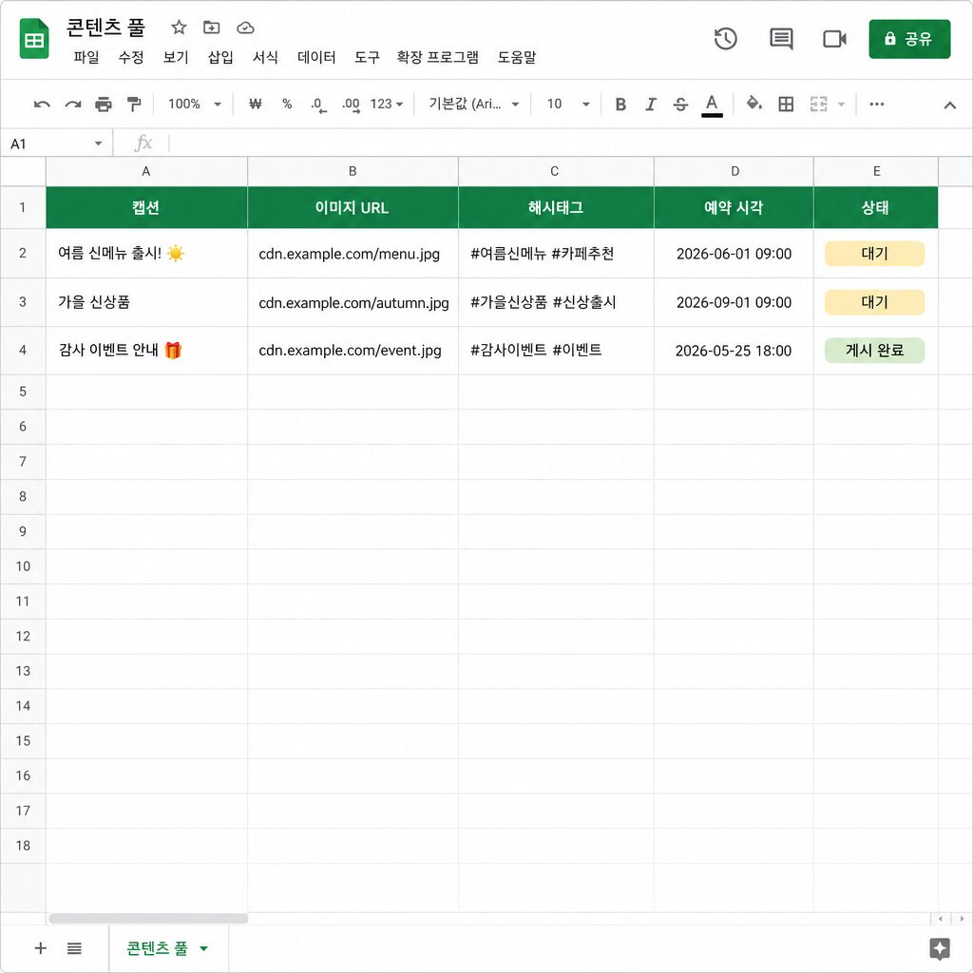Print the spreadsheet
973x973 pixels.
(103, 105)
